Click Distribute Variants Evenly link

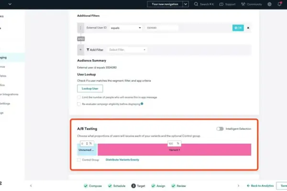122,159
